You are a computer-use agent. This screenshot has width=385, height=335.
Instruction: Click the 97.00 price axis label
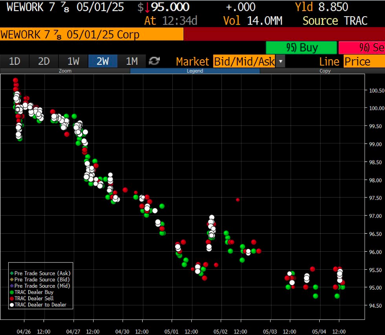click(375, 216)
